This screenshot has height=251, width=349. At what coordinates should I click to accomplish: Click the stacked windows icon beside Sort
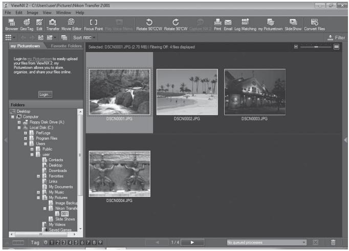point(64,38)
